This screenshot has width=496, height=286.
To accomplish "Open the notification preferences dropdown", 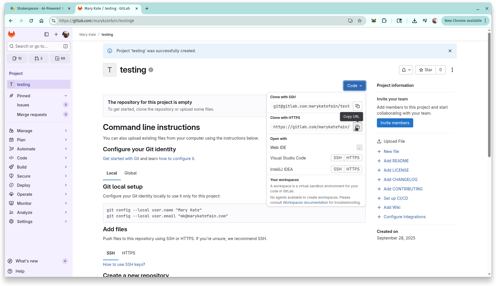I will click(x=406, y=70).
